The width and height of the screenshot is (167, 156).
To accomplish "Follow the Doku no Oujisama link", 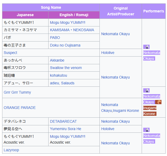I will pyautogui.click(x=65, y=45).
